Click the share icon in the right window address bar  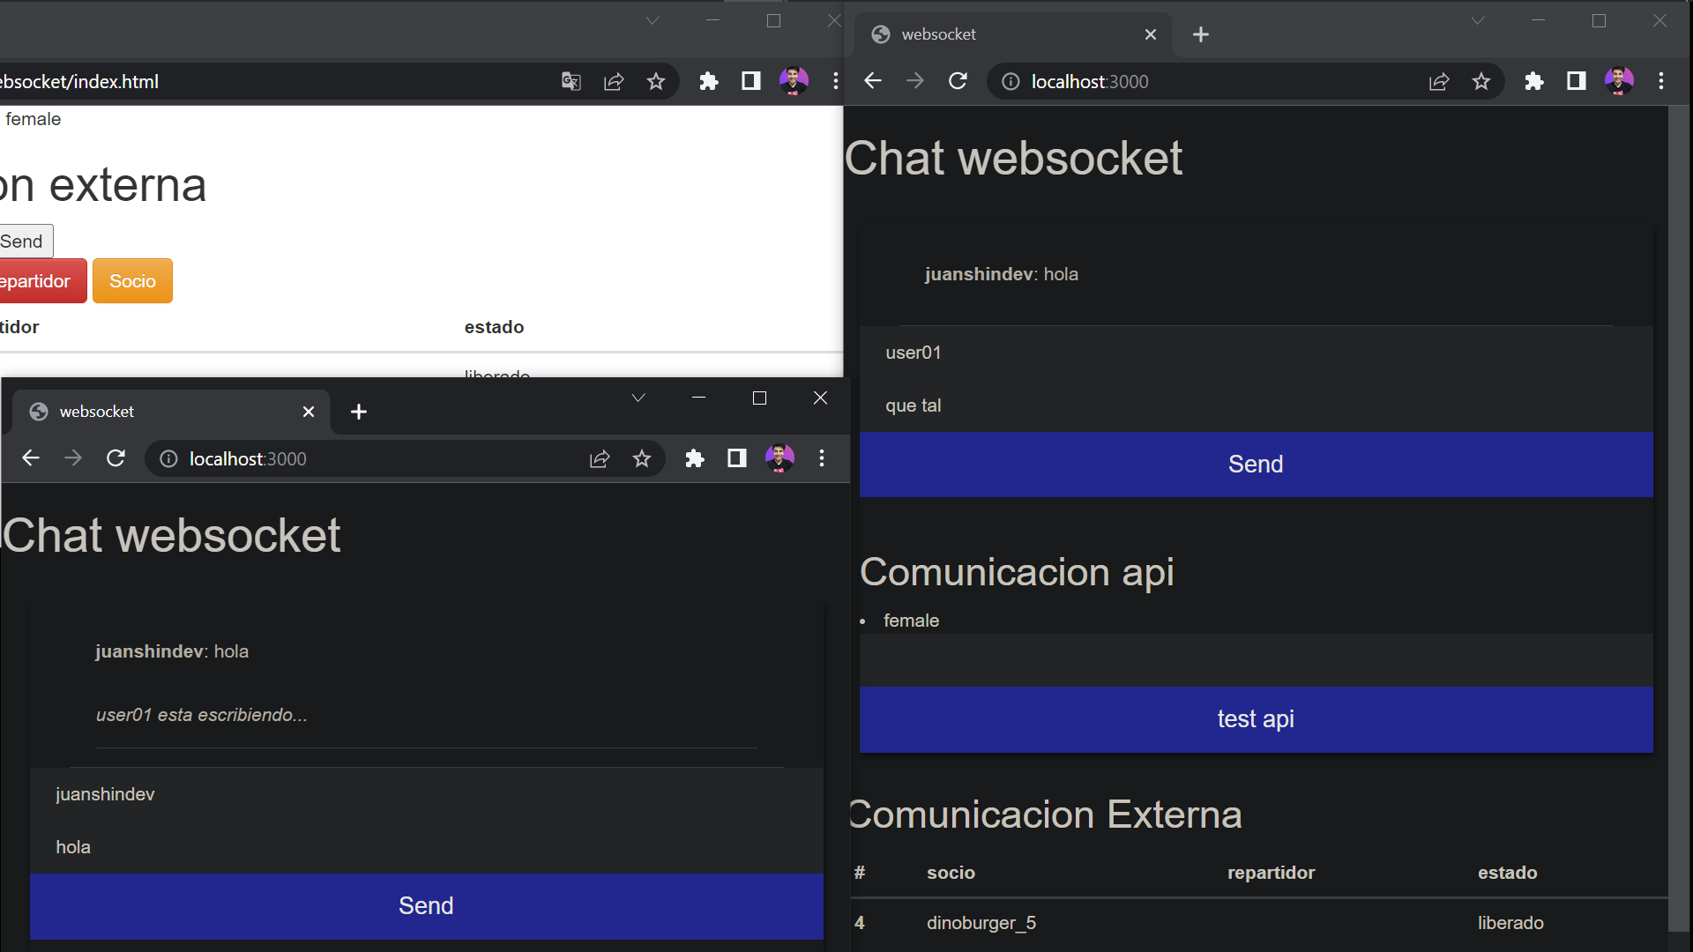[x=1439, y=81]
